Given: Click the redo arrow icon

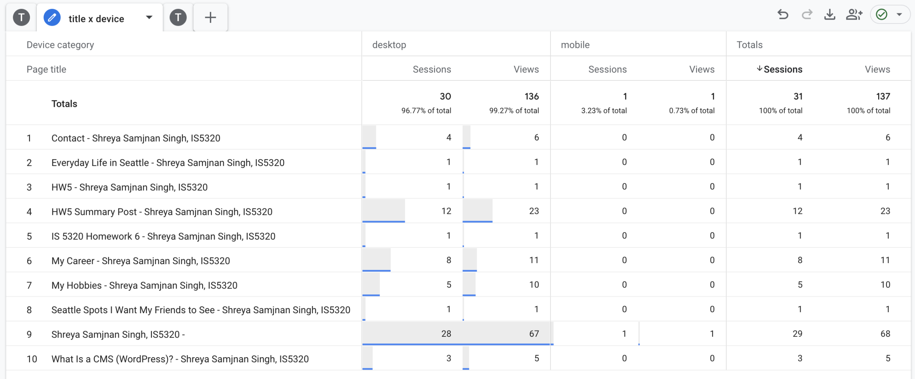Looking at the screenshot, I should (x=807, y=15).
